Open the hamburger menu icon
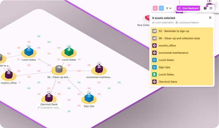The width and height of the screenshot is (219, 128). click(x=211, y=8)
